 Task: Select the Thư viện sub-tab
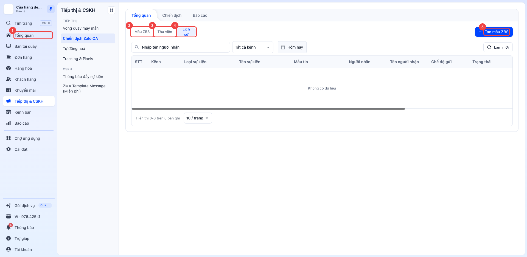pos(165,32)
